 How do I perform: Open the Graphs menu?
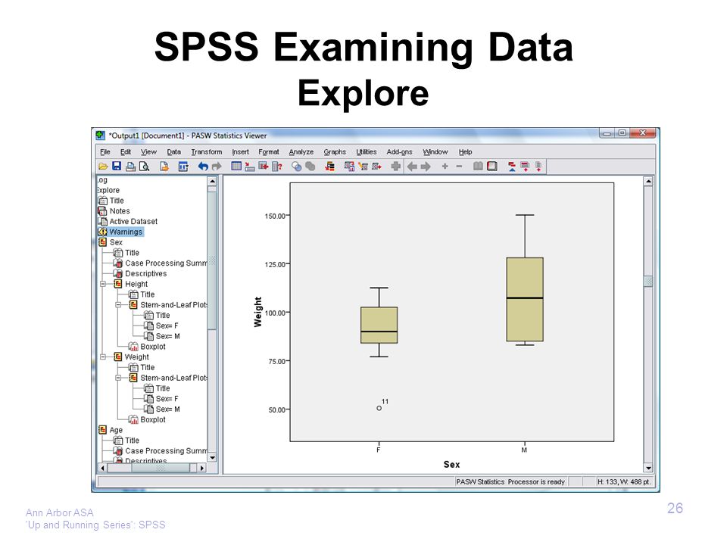(x=335, y=152)
